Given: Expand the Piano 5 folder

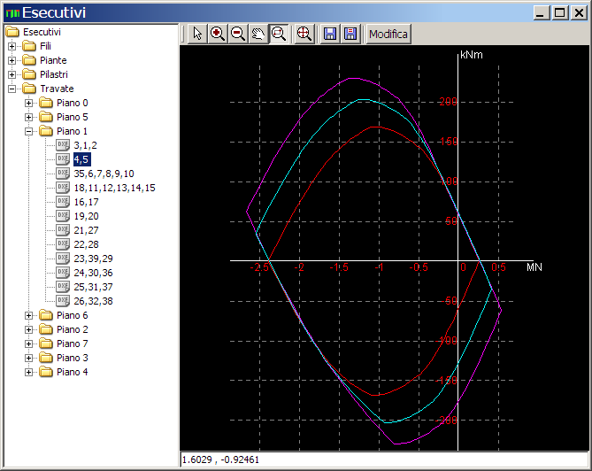Looking at the screenshot, I should 28,117.
